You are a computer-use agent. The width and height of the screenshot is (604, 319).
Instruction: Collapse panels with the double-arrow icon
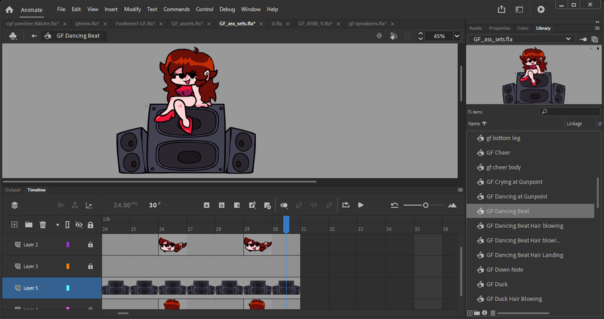597,22
